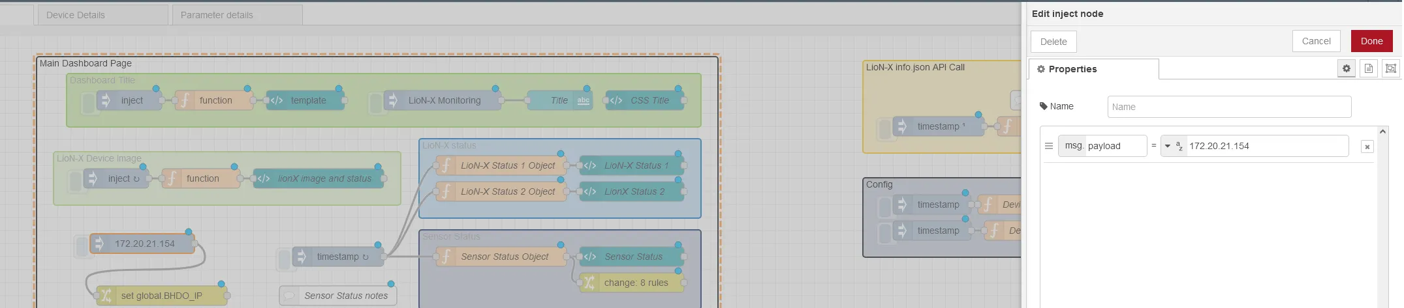Select the CSS Title template node

(x=645, y=100)
